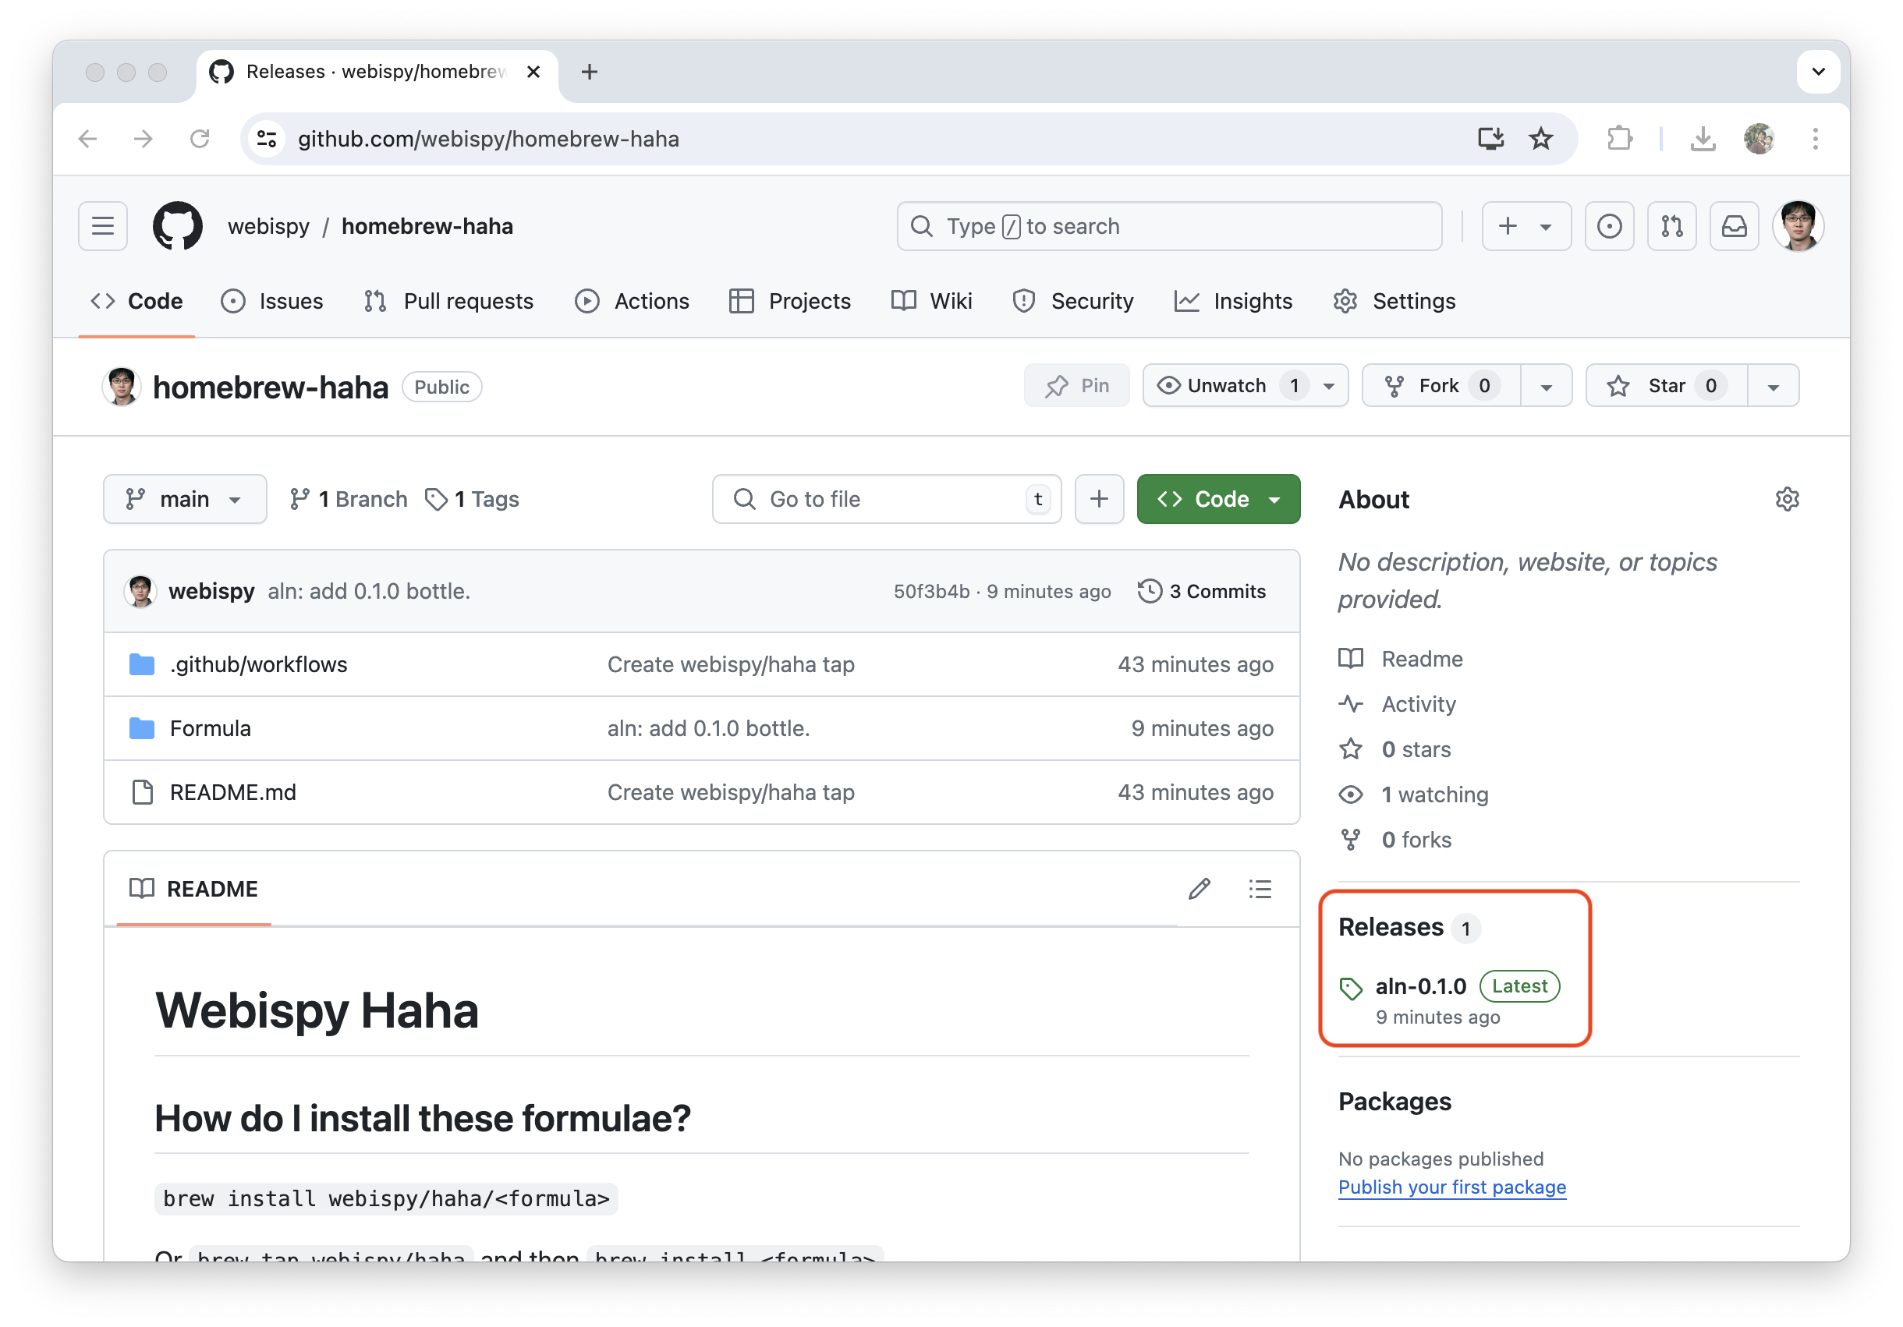Open the Unwatch dropdown arrow
Screen dimensions: 1903x1327
1330,386
